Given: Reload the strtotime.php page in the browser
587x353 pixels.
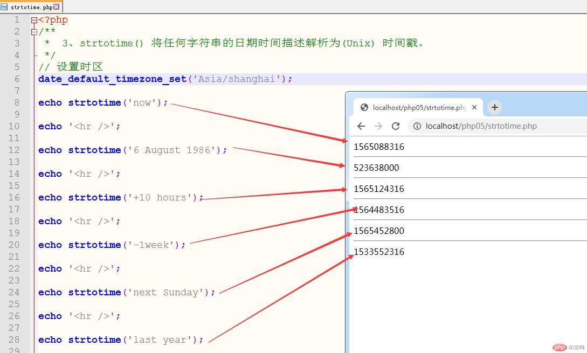Looking at the screenshot, I should click(396, 126).
